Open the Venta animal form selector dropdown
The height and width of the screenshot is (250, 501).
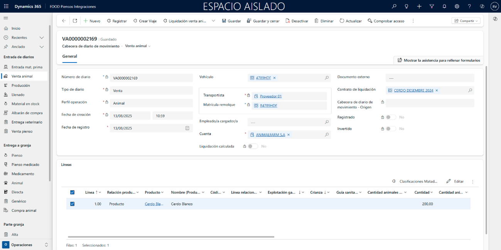(138, 46)
